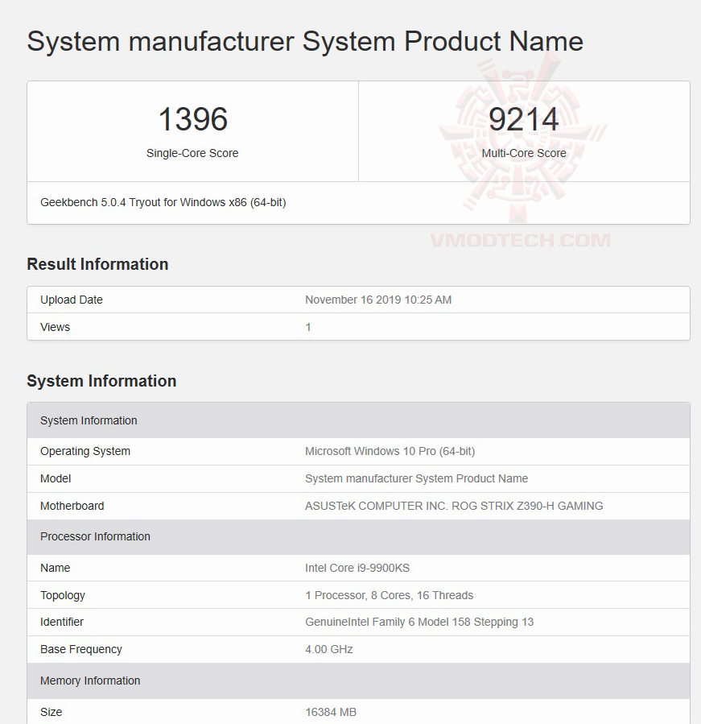The height and width of the screenshot is (724, 701).
Task: Select '1 Processor, 8 Cores, 16 Threads'
Action: 389,595
